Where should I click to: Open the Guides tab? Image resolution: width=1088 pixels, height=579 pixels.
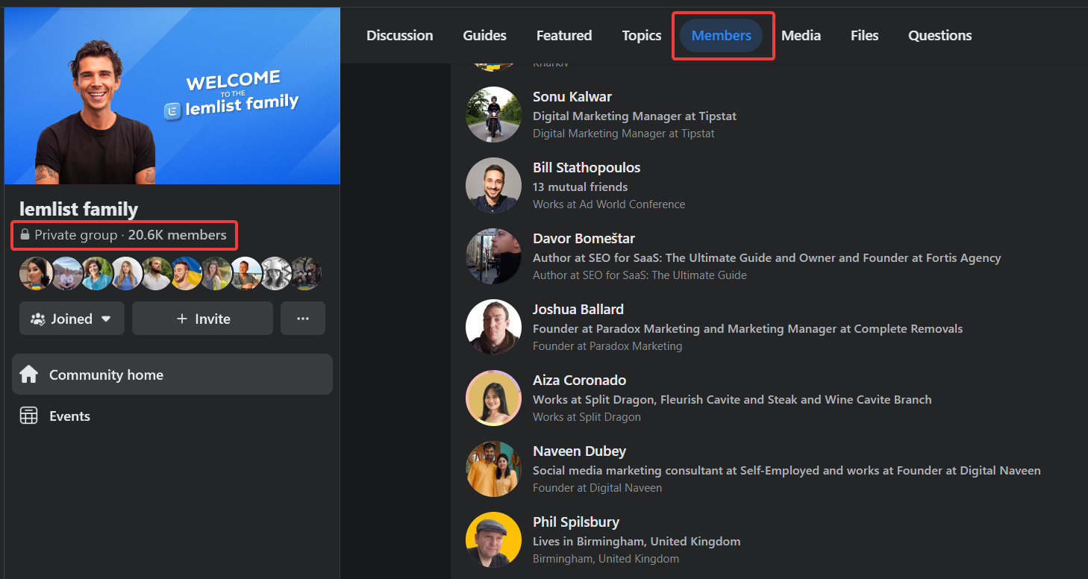[x=484, y=35]
